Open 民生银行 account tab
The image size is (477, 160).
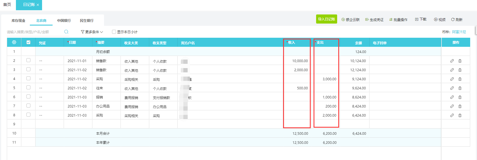tap(87, 20)
